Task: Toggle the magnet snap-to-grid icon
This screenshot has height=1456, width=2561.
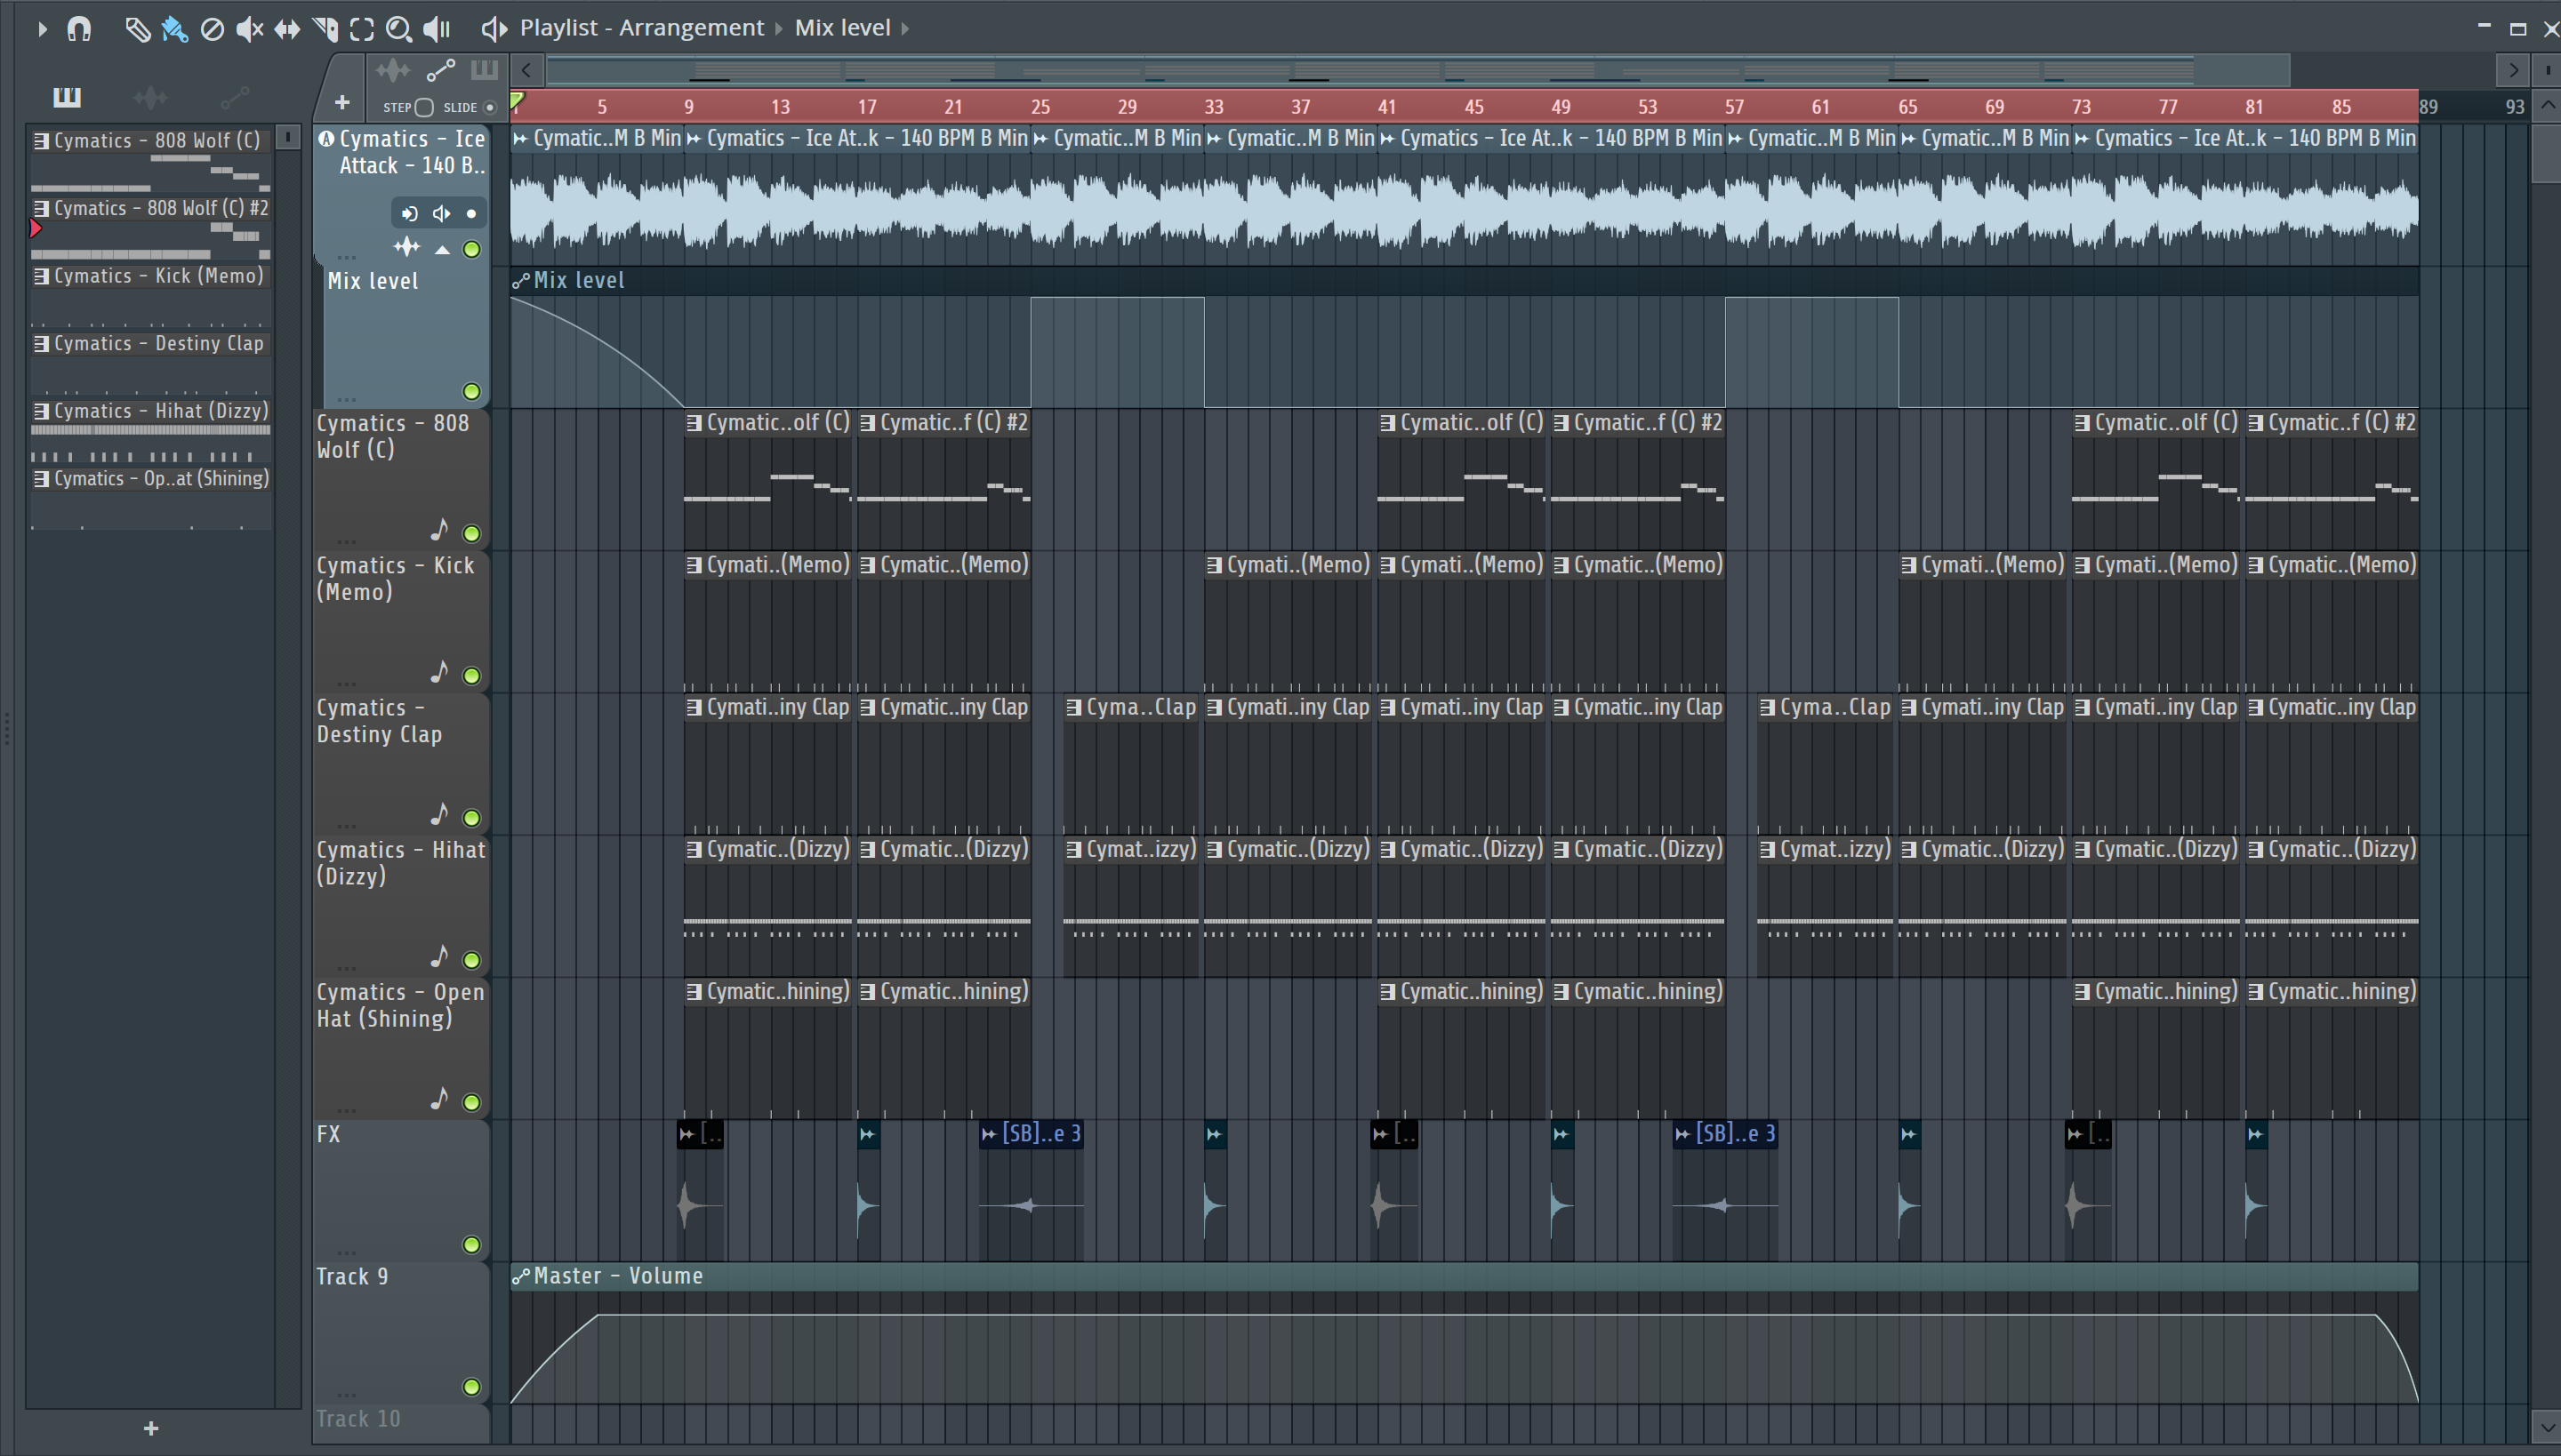Action: click(x=79, y=29)
